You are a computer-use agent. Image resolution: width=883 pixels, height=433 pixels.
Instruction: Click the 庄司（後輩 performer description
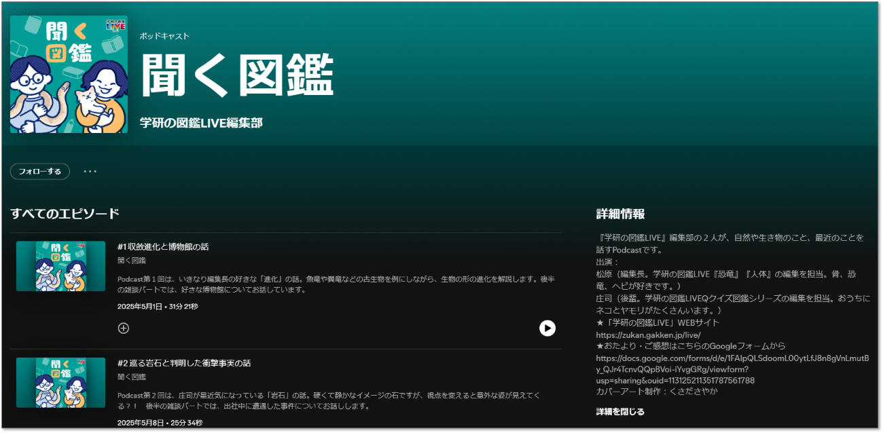point(733,304)
